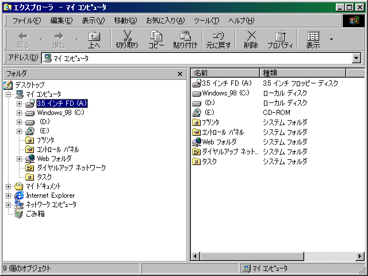Select タスク folder icon in file list
Image resolution: width=368 pixels, height=276 pixels.
point(196,162)
